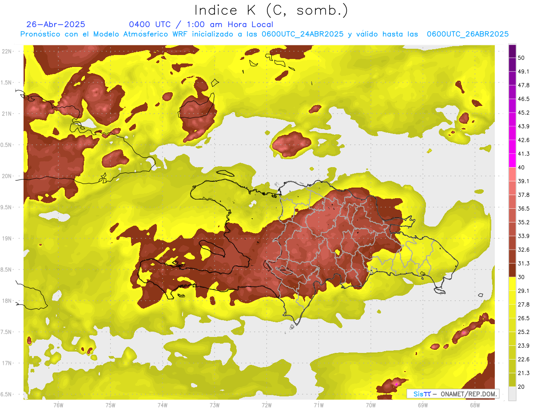Click the "72W" longitude label
The height and width of the screenshot is (411, 533).
tap(266, 405)
